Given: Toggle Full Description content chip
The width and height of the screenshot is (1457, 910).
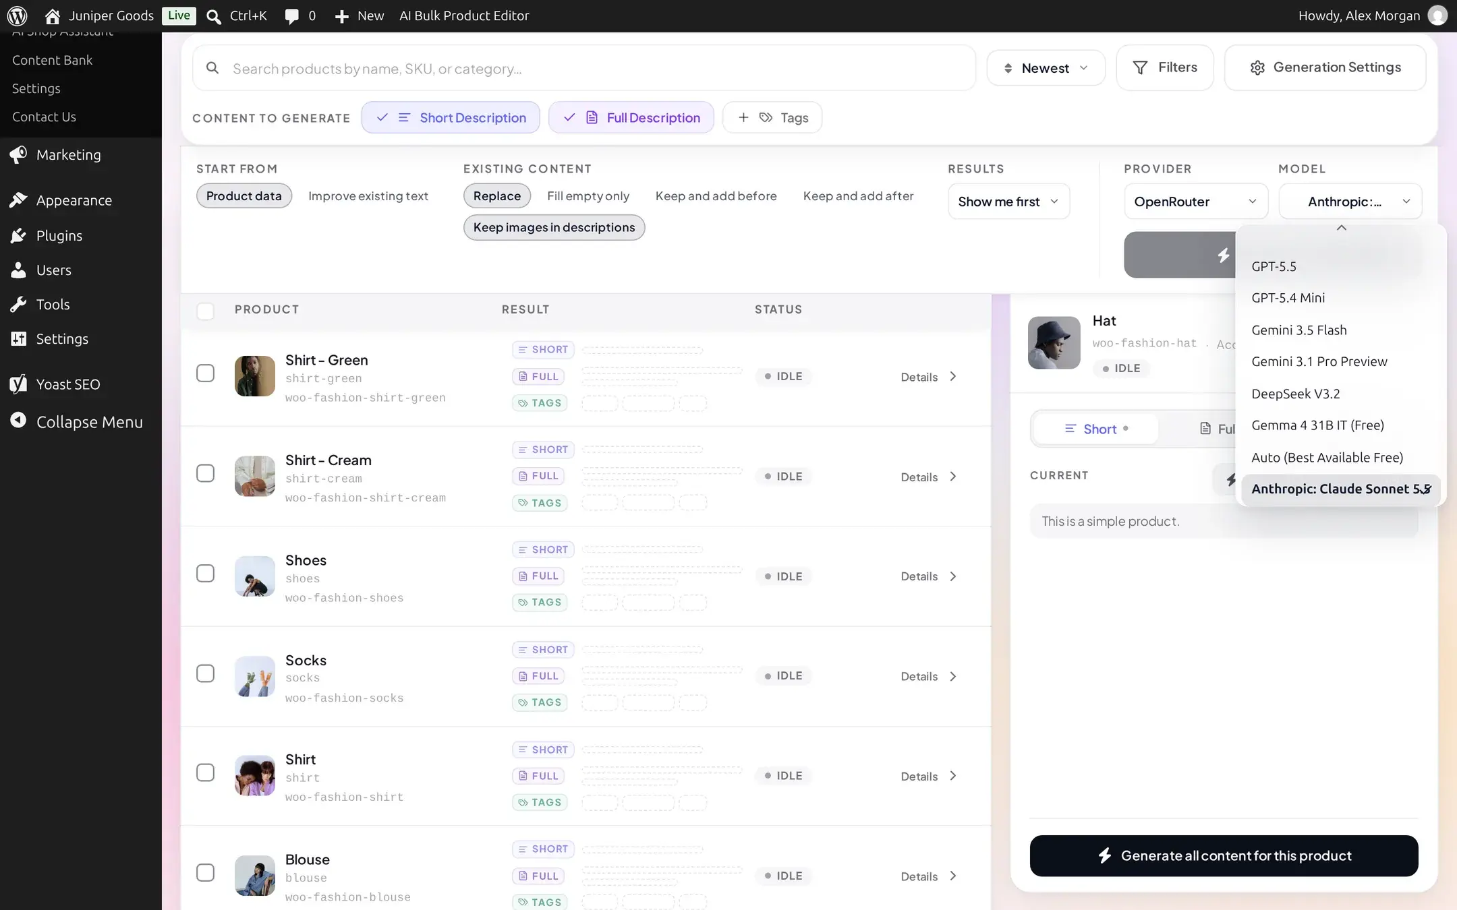Looking at the screenshot, I should [631, 117].
